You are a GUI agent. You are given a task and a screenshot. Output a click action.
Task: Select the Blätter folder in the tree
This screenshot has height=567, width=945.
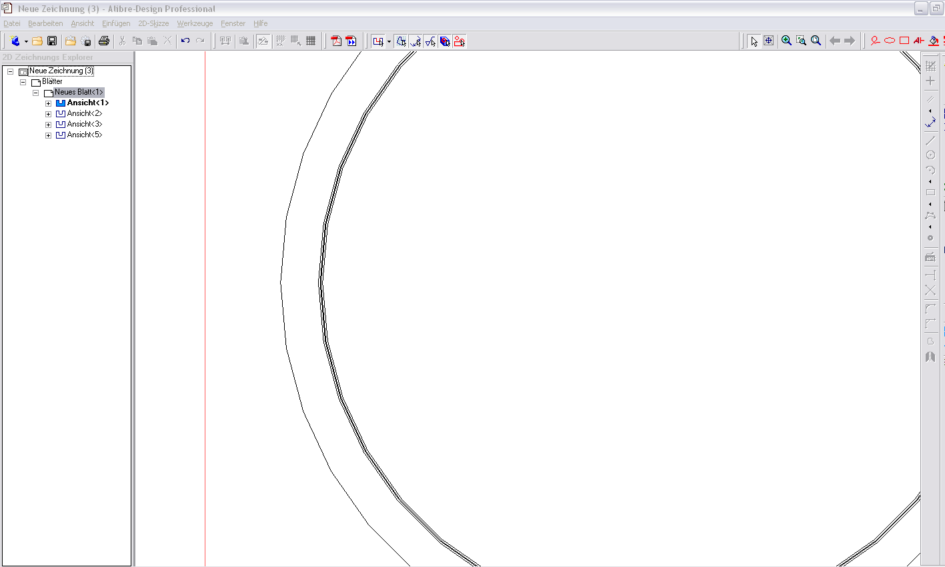pos(52,81)
